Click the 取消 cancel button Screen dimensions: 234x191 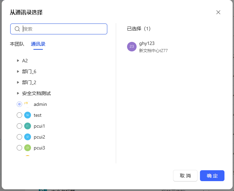[185, 176]
